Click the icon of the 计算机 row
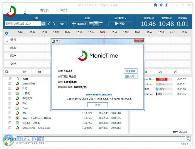Image resolution: width=195 pixels, height=149 pixels. [x=17, y=93]
